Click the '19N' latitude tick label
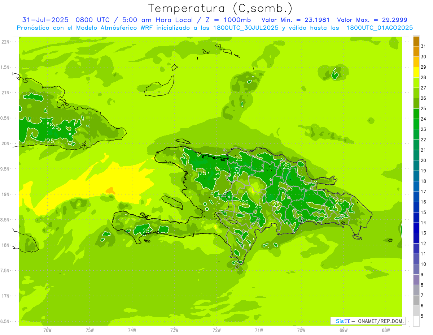 tap(5, 194)
